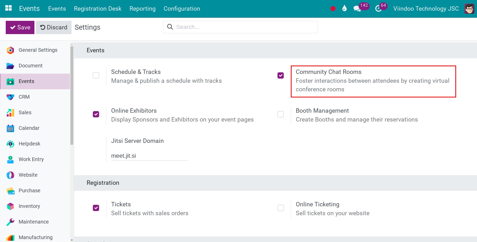Click the Jitsi Server Domain field
Image resolution: width=477 pixels, height=242 pixels.
[149, 156]
